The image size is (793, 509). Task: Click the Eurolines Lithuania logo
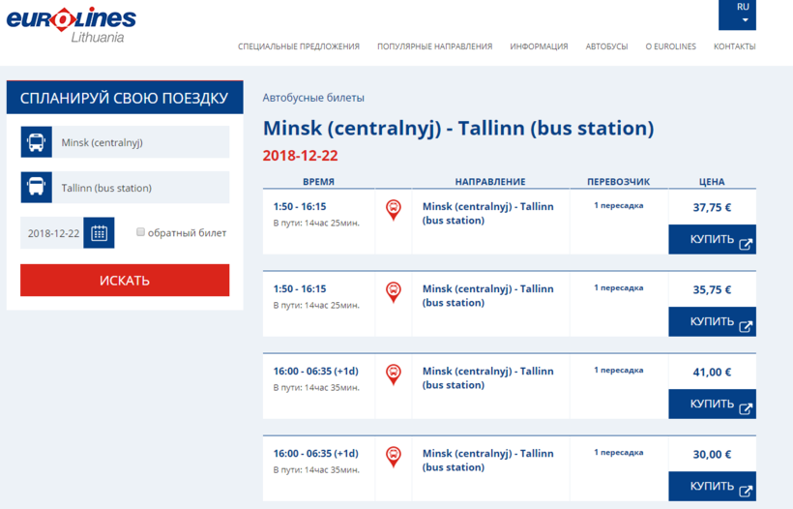pos(73,24)
